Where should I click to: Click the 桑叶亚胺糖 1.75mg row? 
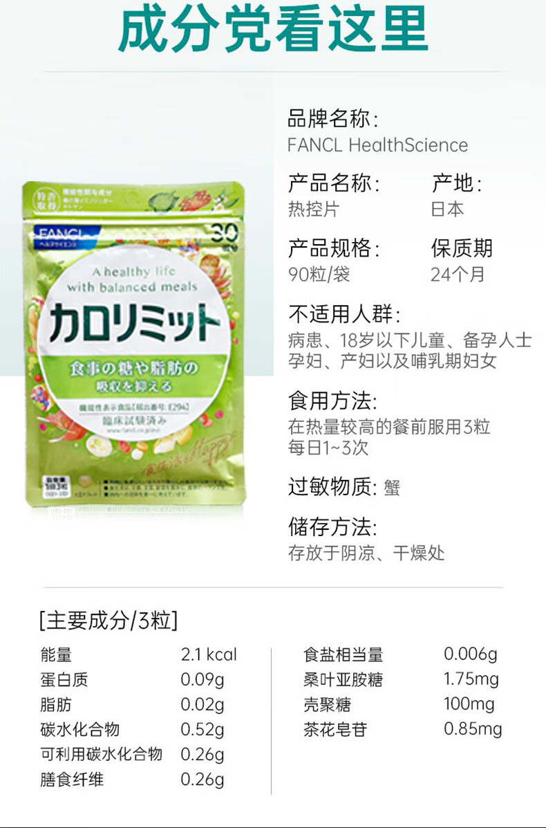(x=401, y=679)
